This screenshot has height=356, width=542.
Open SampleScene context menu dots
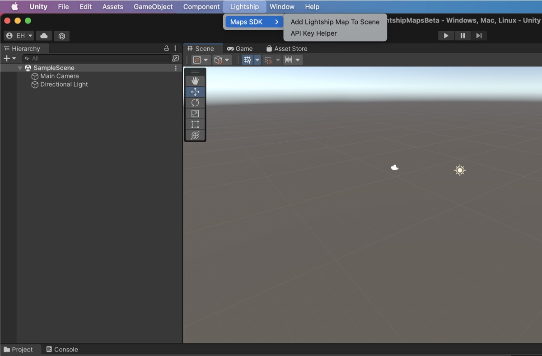pyautogui.click(x=176, y=68)
